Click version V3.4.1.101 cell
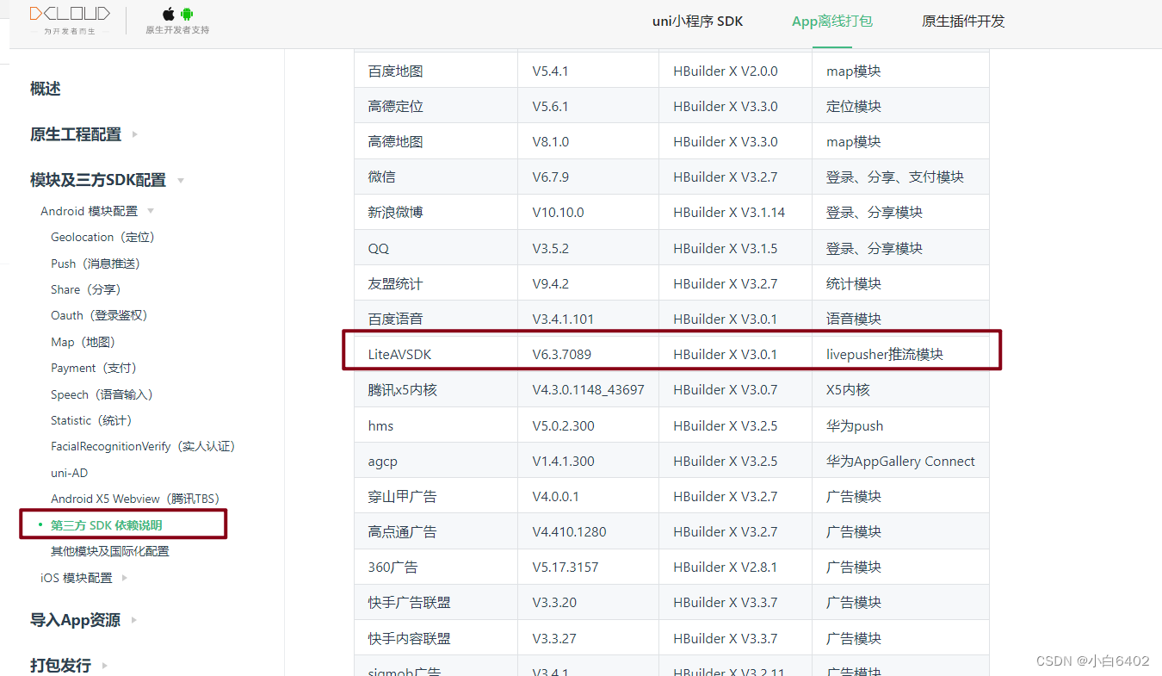Image resolution: width=1162 pixels, height=676 pixels. click(x=588, y=319)
